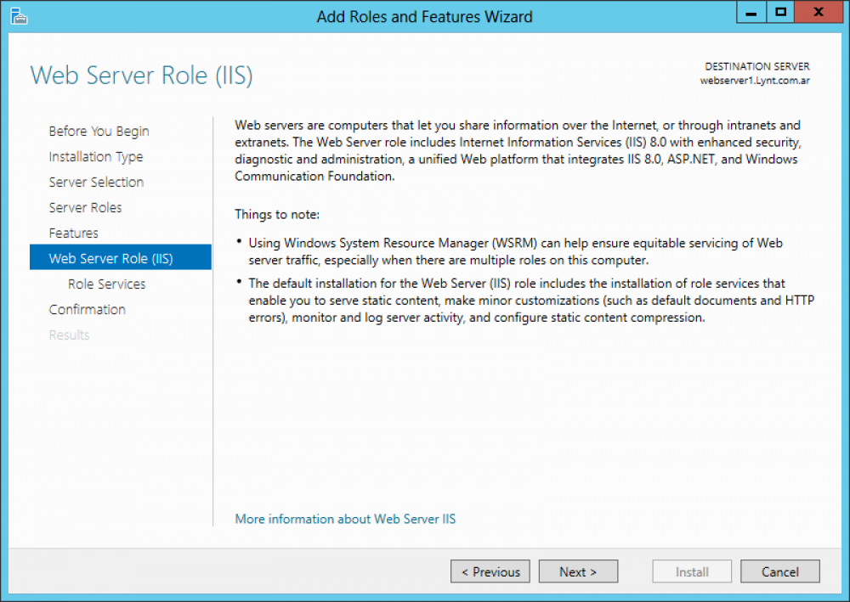Screen dimensions: 850x602
Task: Open the Features step
Action: [73, 233]
